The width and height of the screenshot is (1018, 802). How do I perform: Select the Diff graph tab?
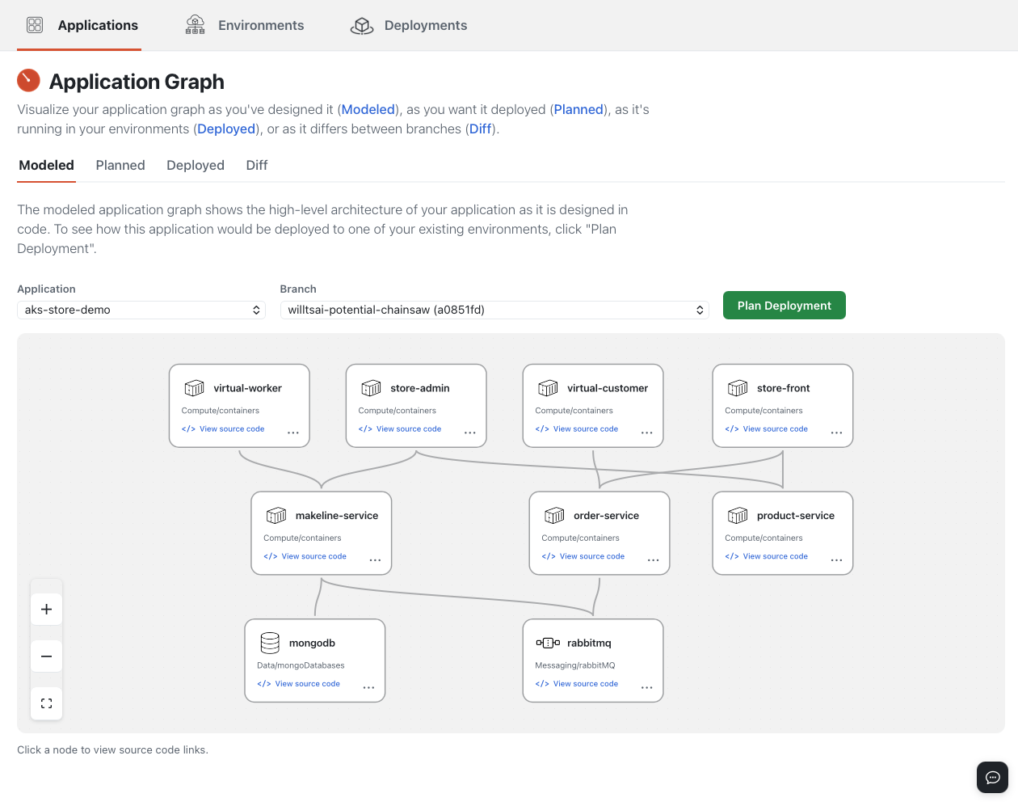257,165
